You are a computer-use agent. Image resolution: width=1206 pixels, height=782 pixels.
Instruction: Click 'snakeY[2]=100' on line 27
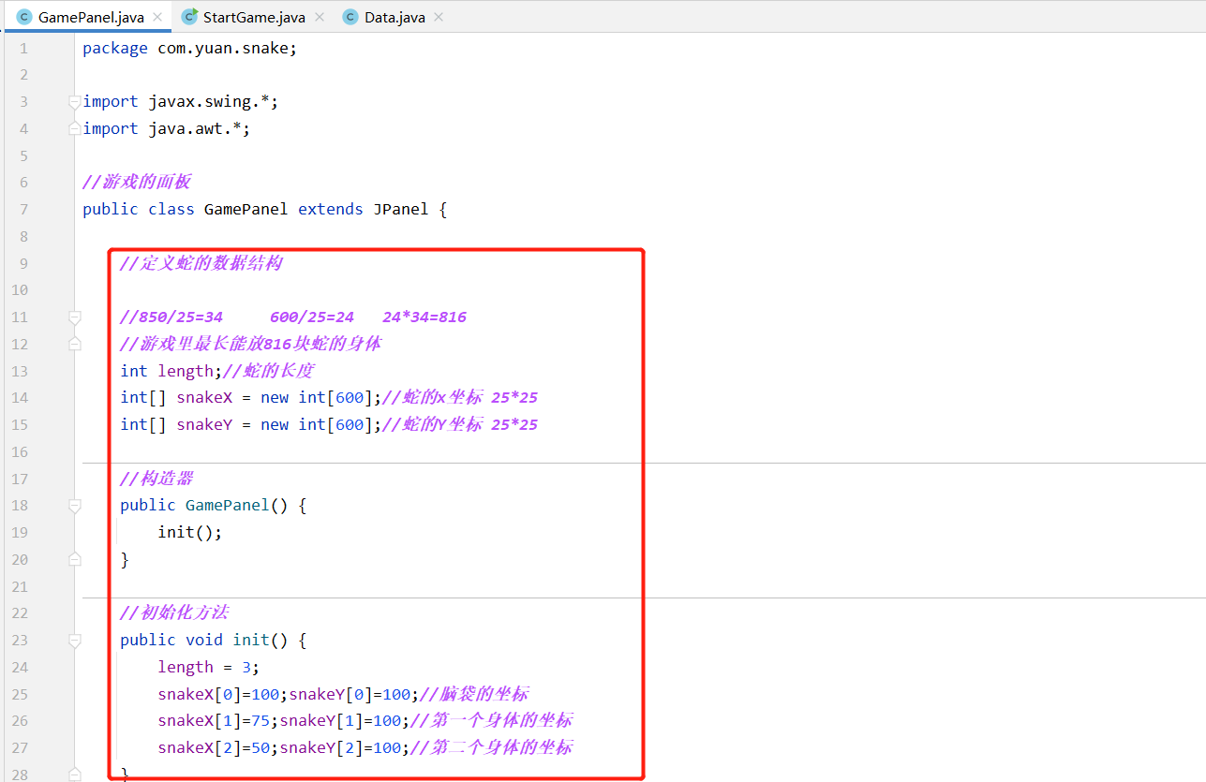tap(340, 747)
